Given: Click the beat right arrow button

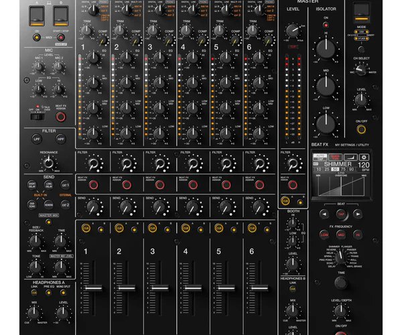Looking at the screenshot, I should (x=358, y=214).
